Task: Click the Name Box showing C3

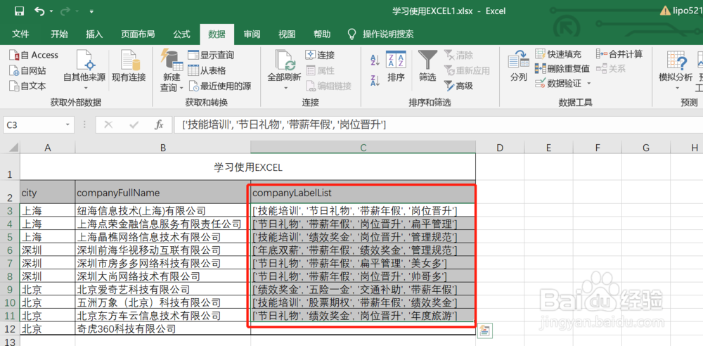Action: click(33, 125)
